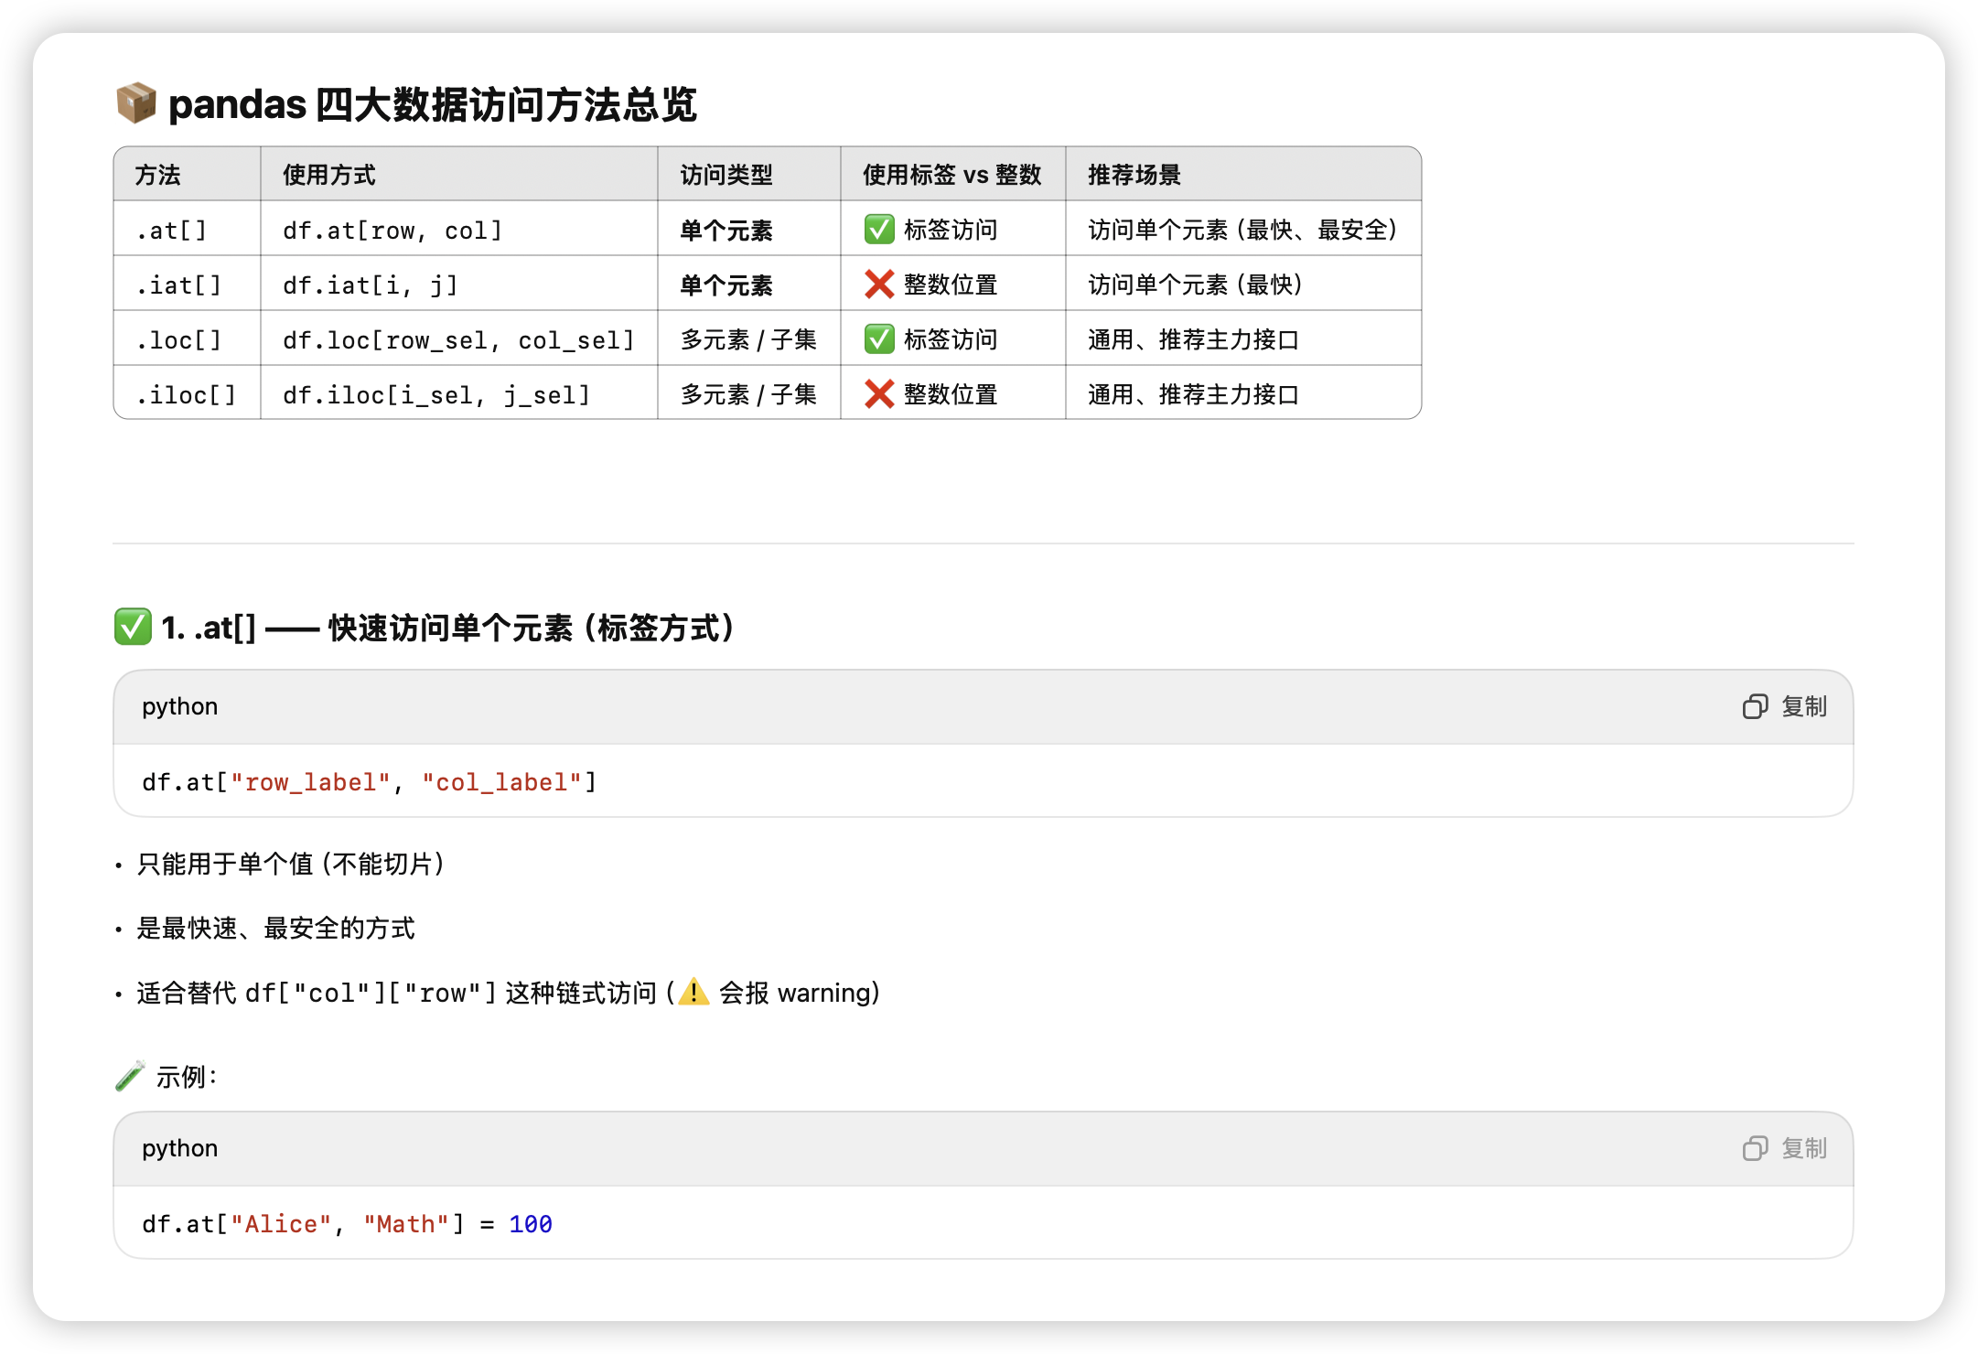
Task: Click the copy icon in the first python code block
Action: click(x=1755, y=706)
